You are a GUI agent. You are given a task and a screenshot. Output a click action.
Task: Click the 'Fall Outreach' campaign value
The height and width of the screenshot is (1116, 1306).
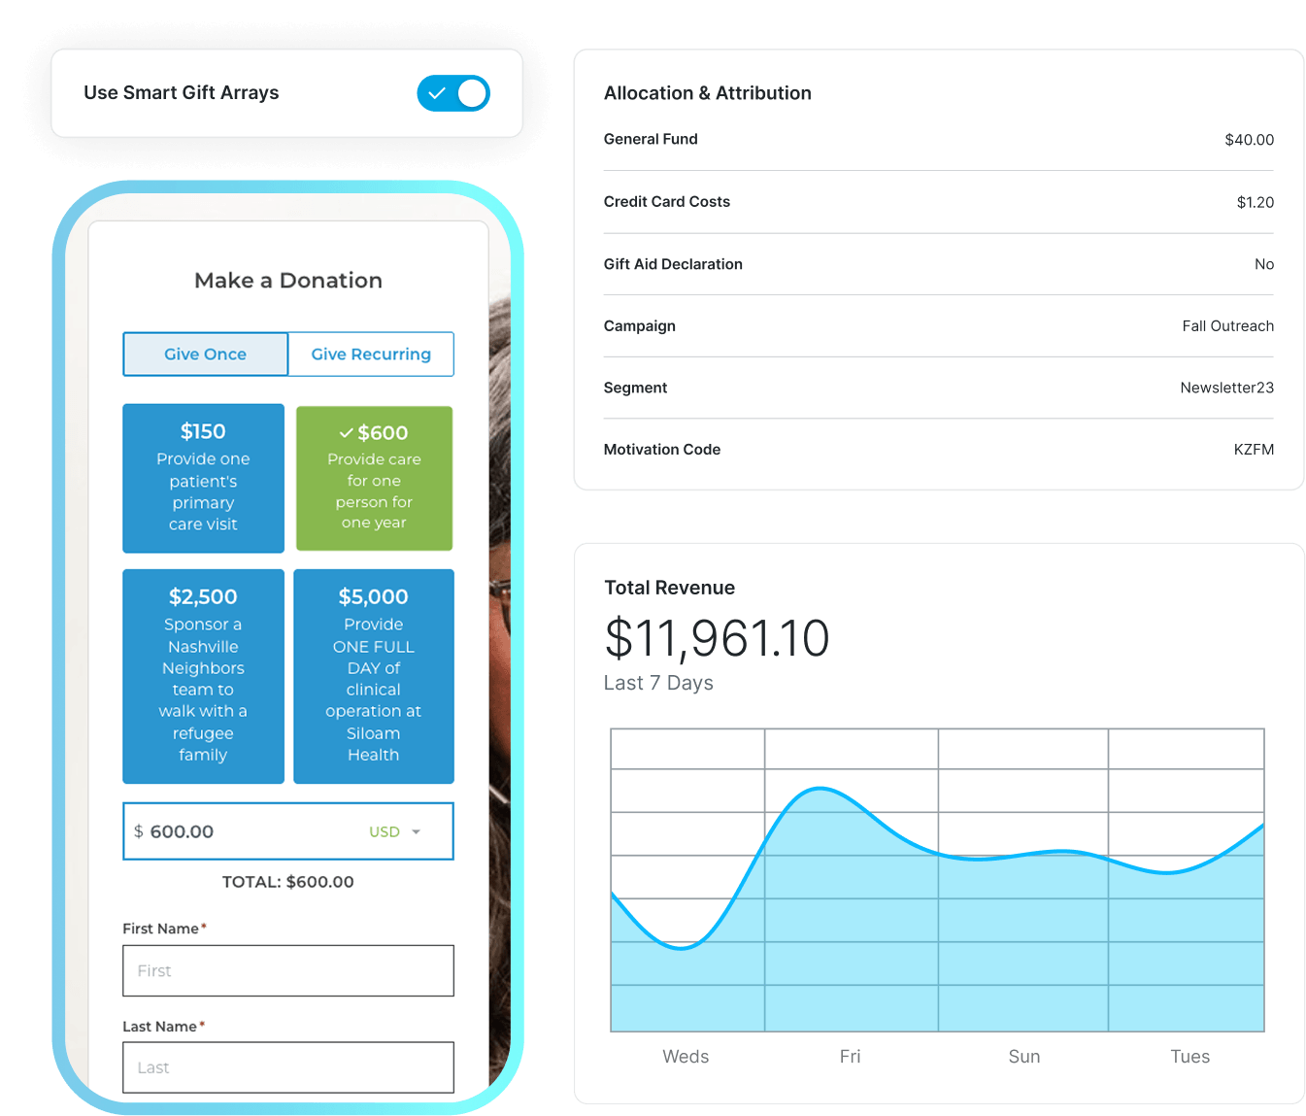1228,326
